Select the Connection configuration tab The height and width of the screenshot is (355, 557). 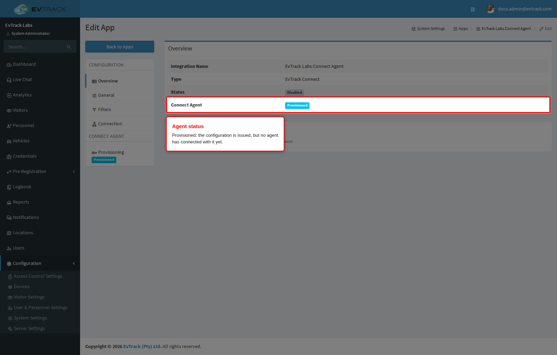(x=120, y=124)
